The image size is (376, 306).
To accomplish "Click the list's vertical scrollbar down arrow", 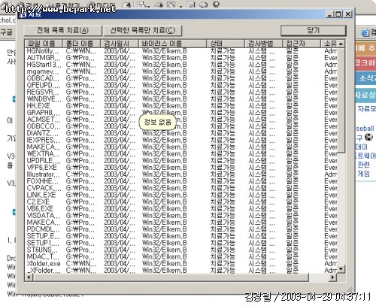I will coord(341,269).
